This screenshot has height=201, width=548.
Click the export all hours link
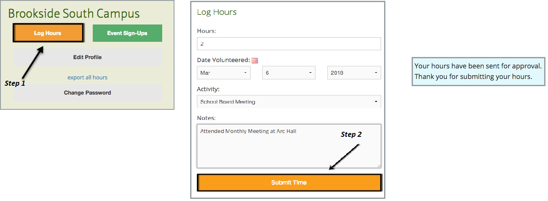(x=88, y=77)
